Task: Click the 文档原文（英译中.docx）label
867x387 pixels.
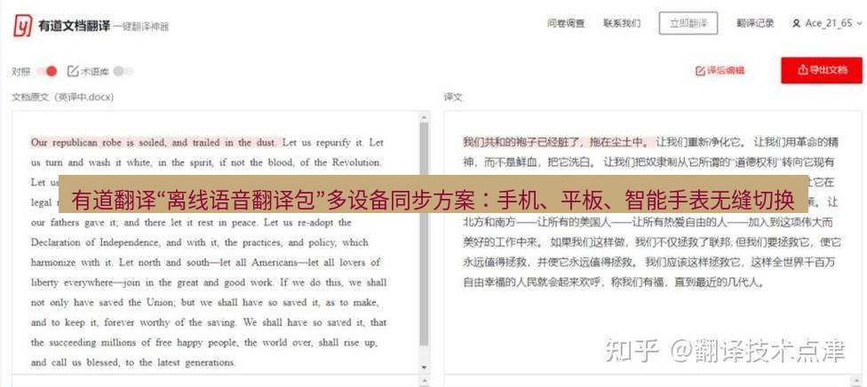Action: (63, 97)
